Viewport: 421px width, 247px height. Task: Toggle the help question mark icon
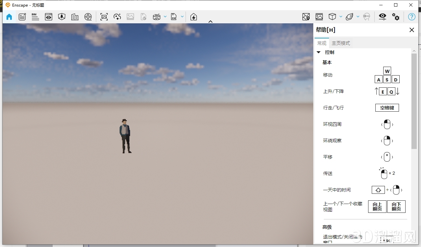(x=412, y=17)
